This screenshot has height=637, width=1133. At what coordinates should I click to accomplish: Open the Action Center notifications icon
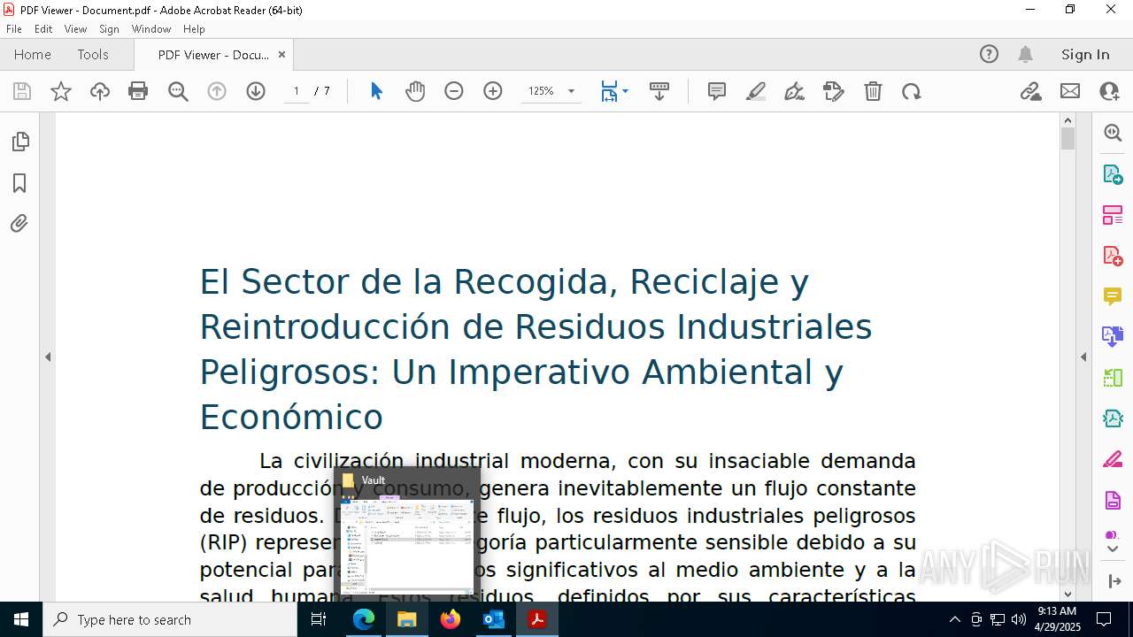(1104, 619)
